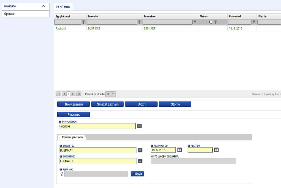Click info icon next to PLATÍ DO label
The width and height of the screenshot is (281, 188).
tap(189, 146)
